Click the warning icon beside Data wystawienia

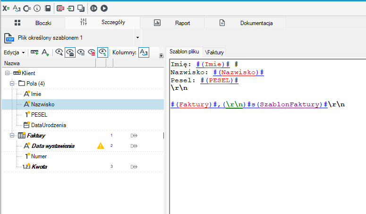click(101, 146)
